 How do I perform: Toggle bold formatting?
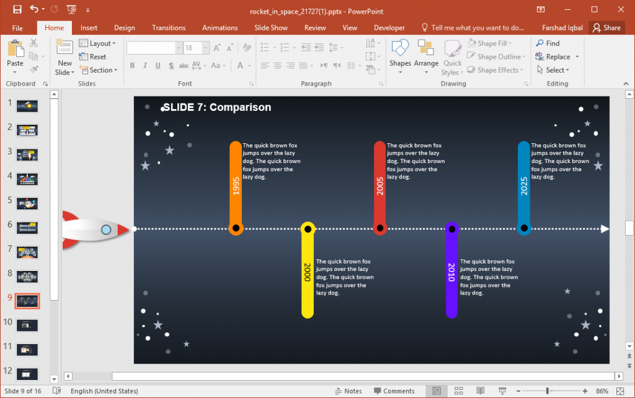(131, 65)
